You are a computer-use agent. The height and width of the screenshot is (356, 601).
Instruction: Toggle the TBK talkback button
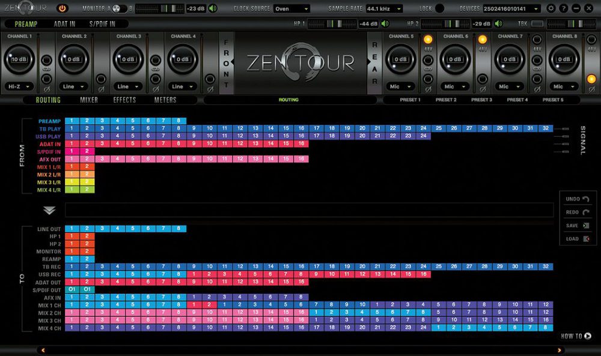pos(537,24)
